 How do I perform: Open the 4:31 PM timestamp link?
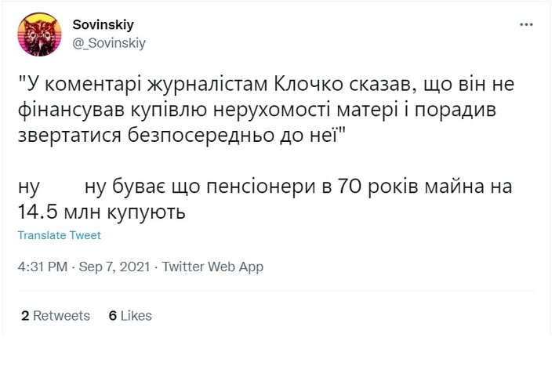click(x=42, y=267)
